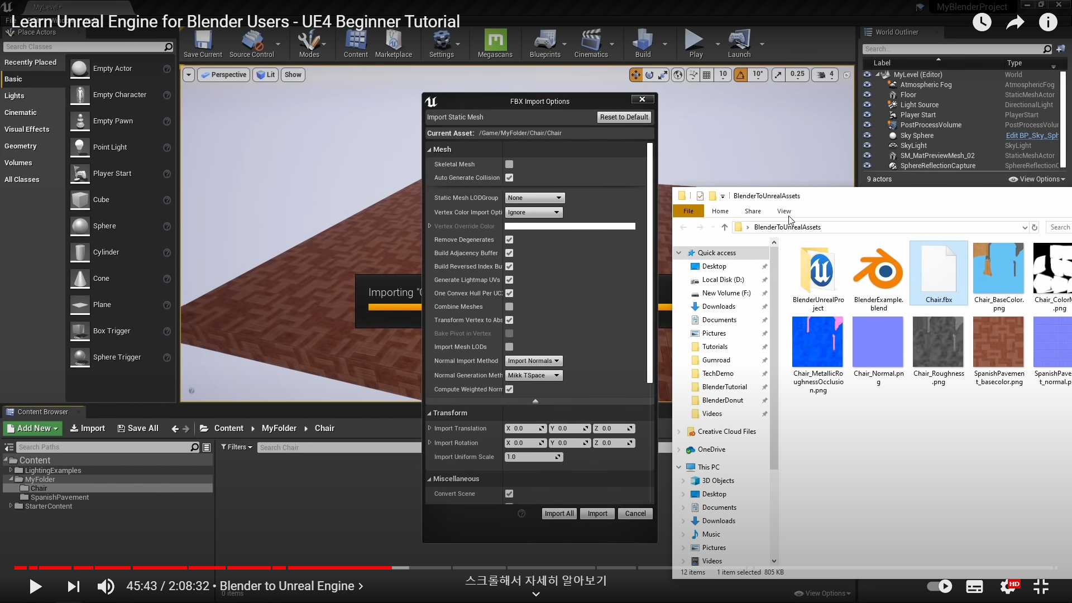Toggle the Combine Meshes checkbox

coord(509,307)
